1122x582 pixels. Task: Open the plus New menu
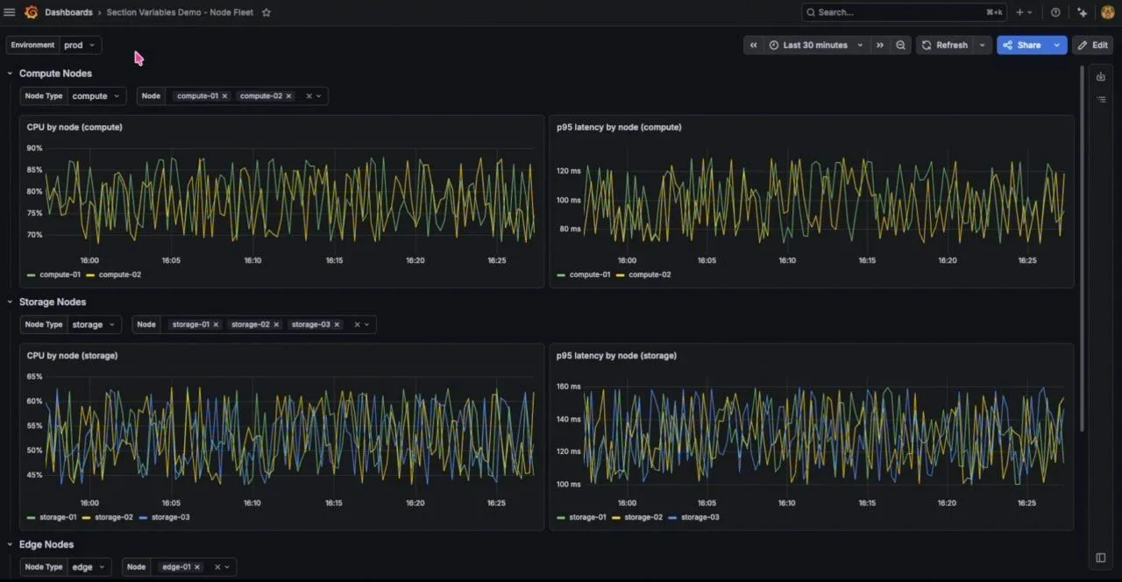(1023, 12)
